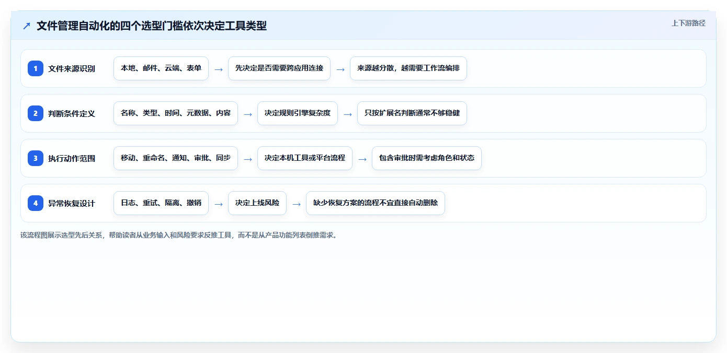Select the 只按扩展名判断通常不够稳健 box
The width and height of the screenshot is (727, 353).
412,113
